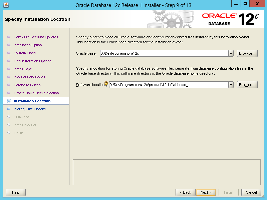267x200 pixels.
Task: Close the installer window
Action: [x=257, y=4]
